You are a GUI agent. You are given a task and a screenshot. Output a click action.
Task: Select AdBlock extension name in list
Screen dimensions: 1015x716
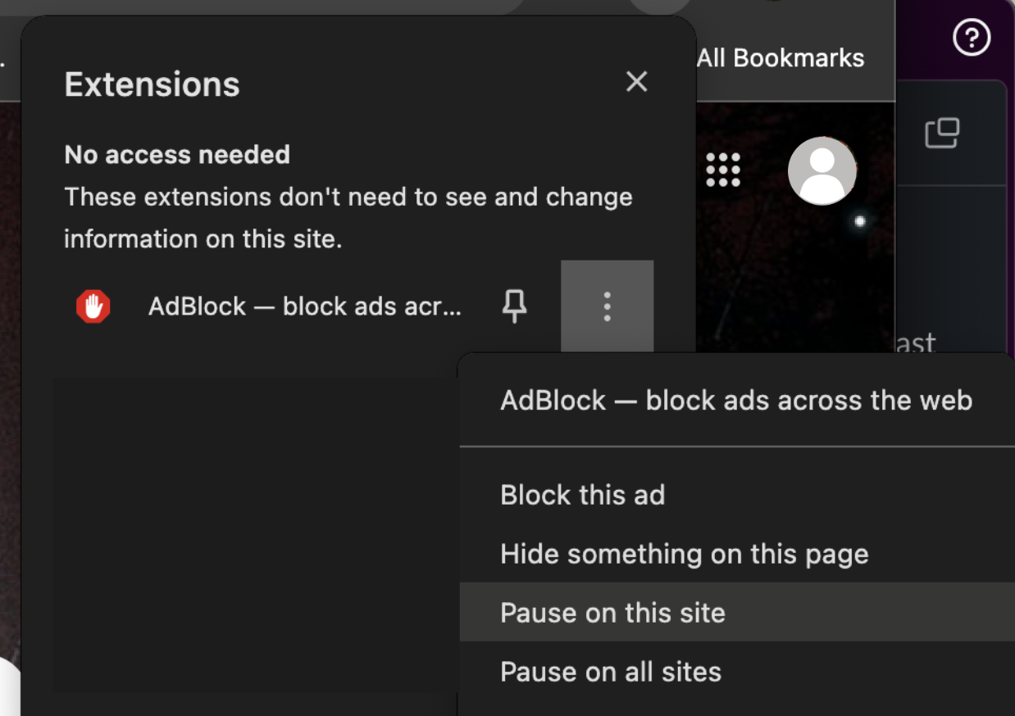[x=305, y=306]
